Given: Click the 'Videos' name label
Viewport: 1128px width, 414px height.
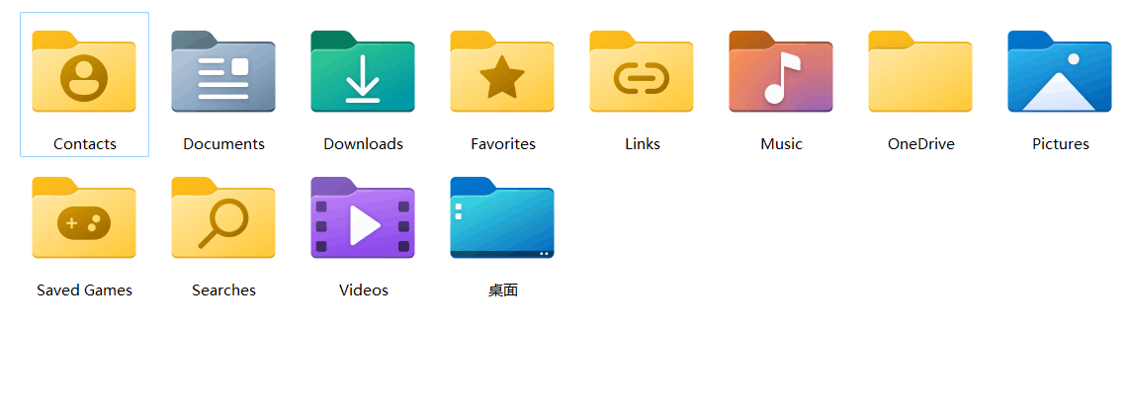Looking at the screenshot, I should [x=363, y=290].
